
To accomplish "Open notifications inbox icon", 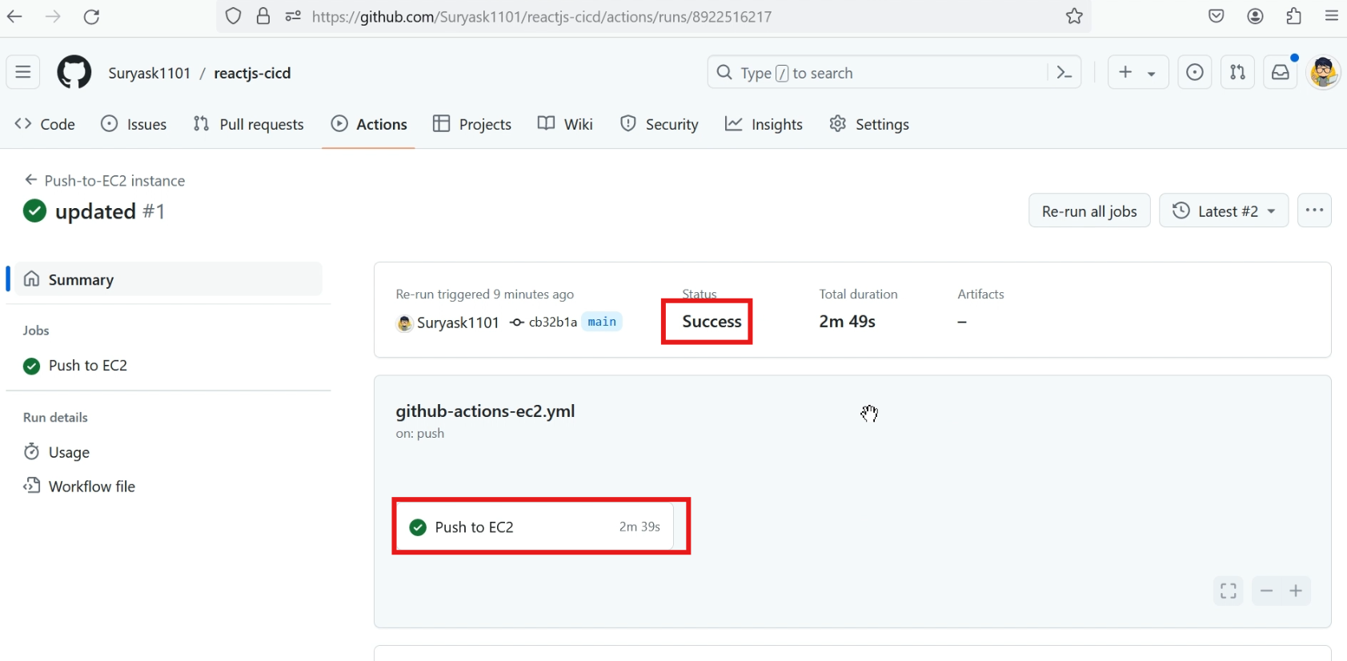I will [1281, 72].
